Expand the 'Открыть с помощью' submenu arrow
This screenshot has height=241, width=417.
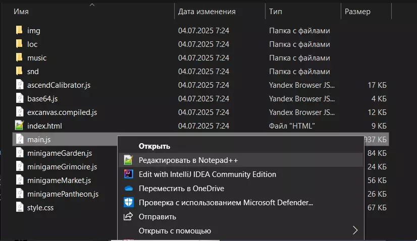(x=355, y=231)
